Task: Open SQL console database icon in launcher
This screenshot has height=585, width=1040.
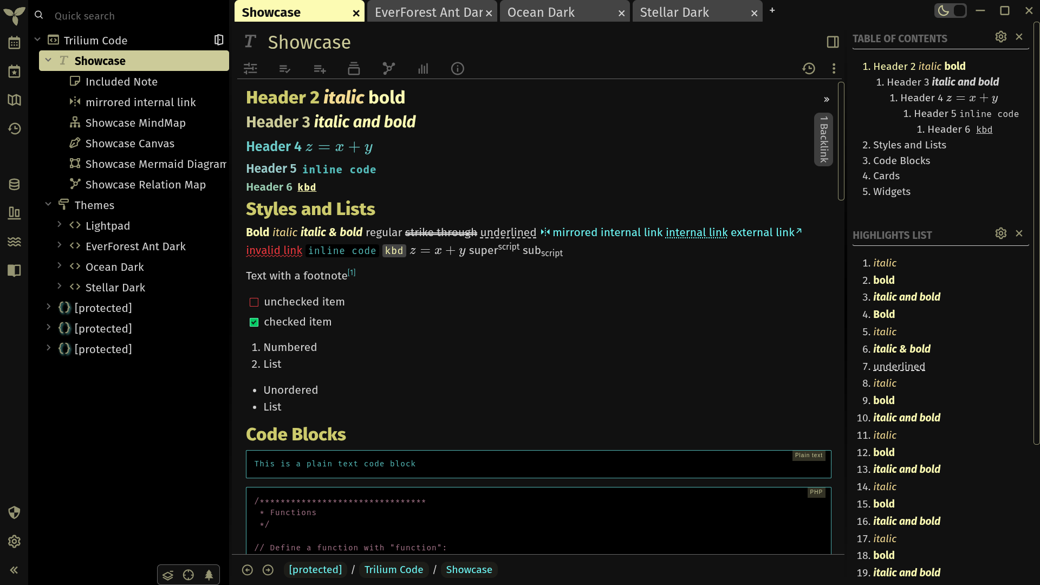Action: coord(14,185)
